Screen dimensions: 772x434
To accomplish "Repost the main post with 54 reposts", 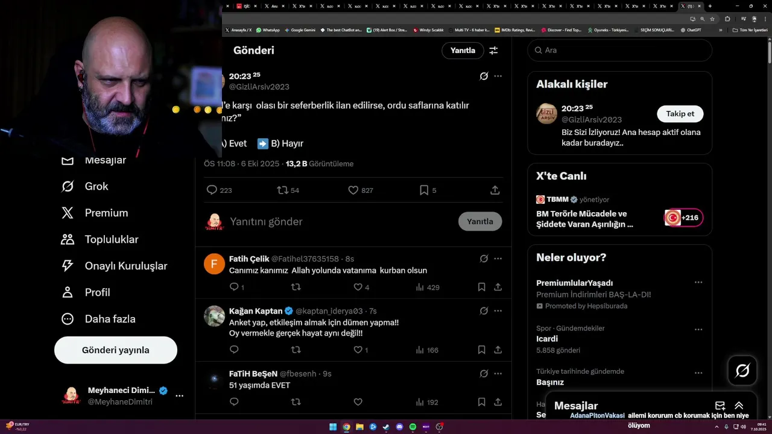I will 288,190.
